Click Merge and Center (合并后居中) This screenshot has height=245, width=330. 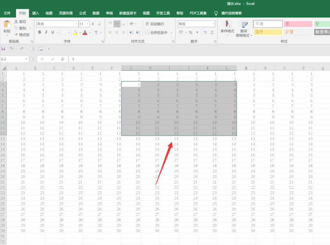tap(156, 33)
